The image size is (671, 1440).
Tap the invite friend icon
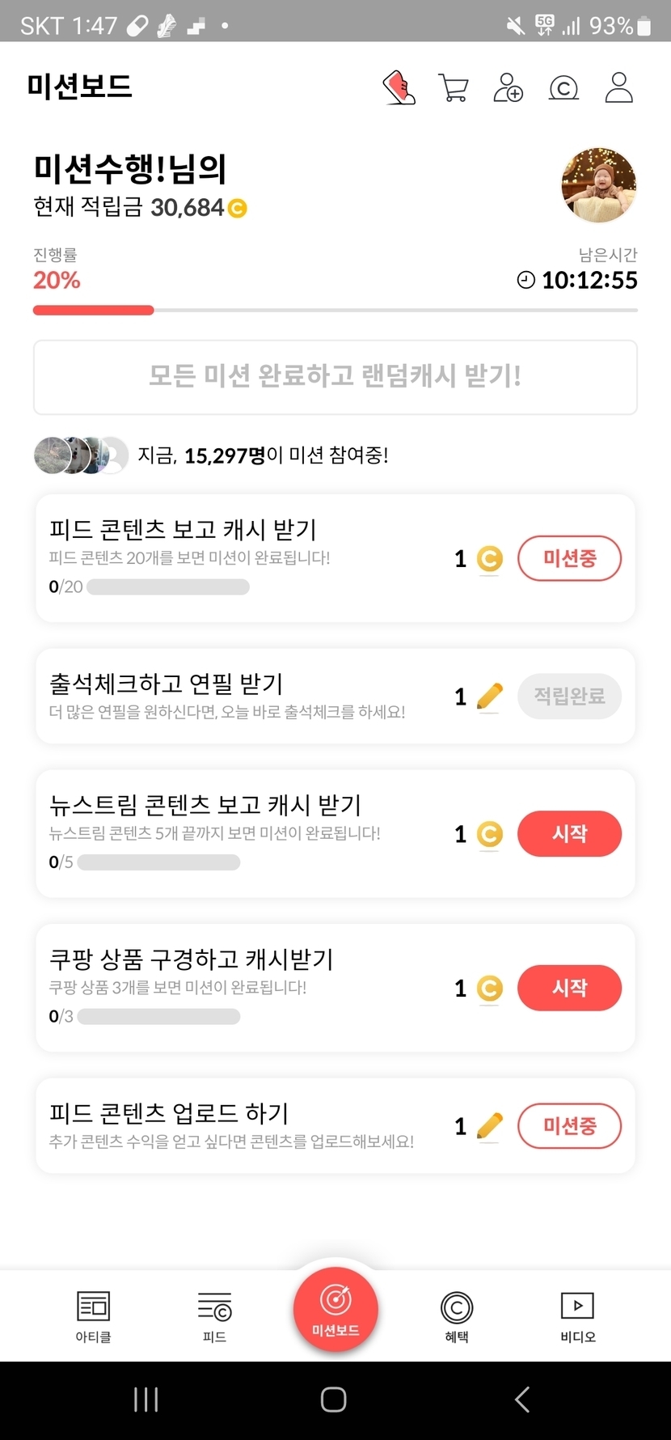508,87
